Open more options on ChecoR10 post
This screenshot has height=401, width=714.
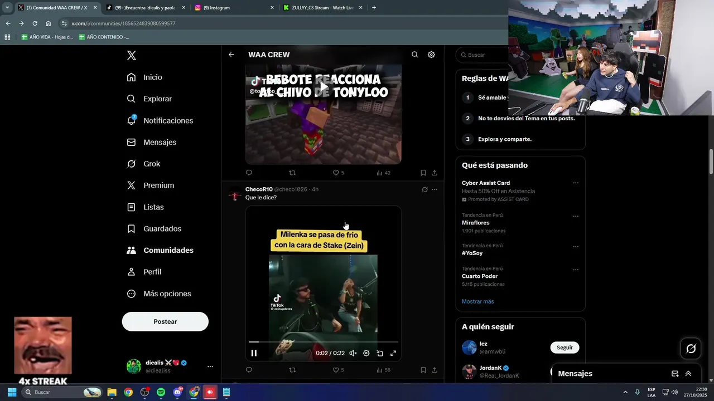[x=435, y=189]
